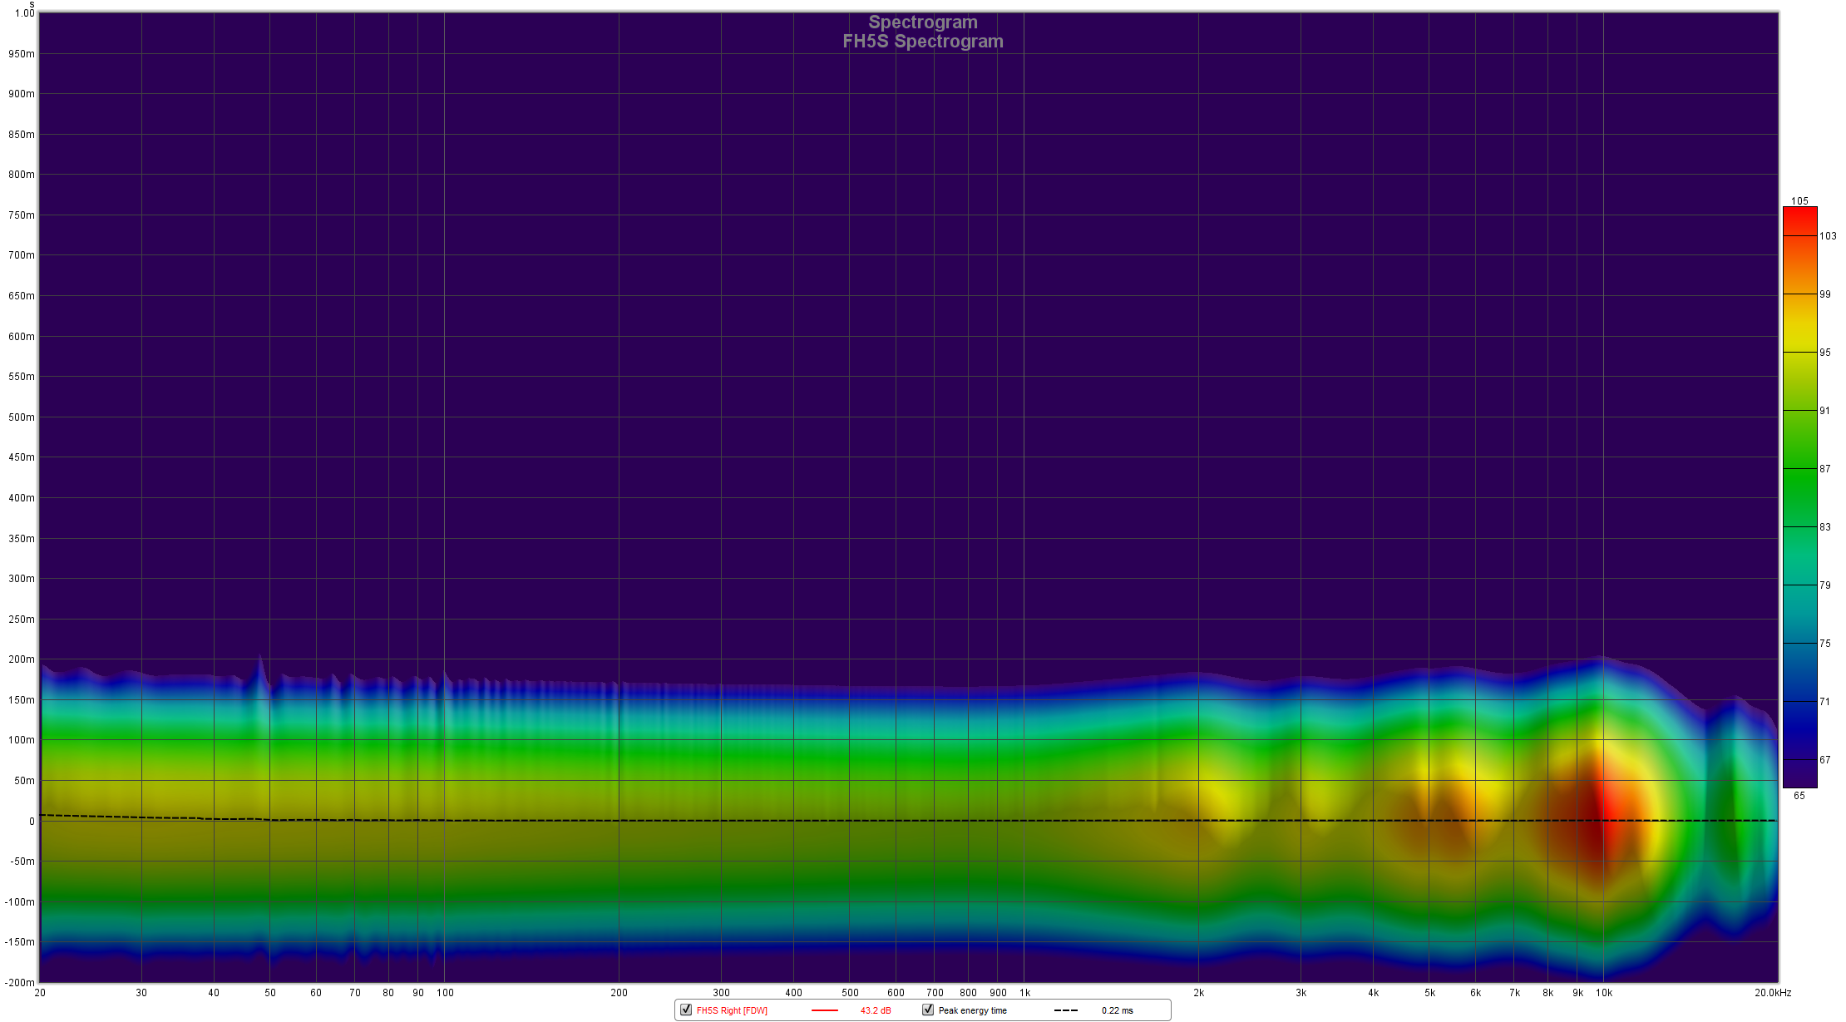
Task: Click the FH5S Right [FDW] legend label
Action: tap(732, 1010)
